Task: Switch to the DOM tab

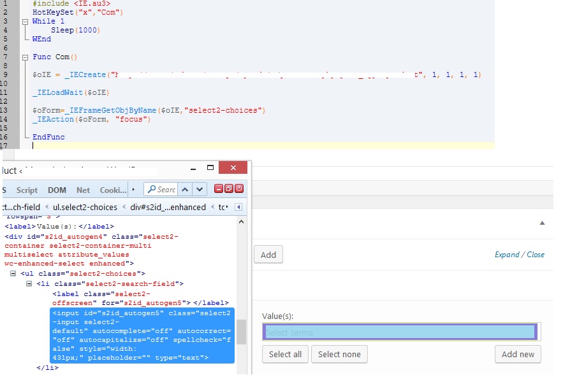Action: tap(57, 190)
